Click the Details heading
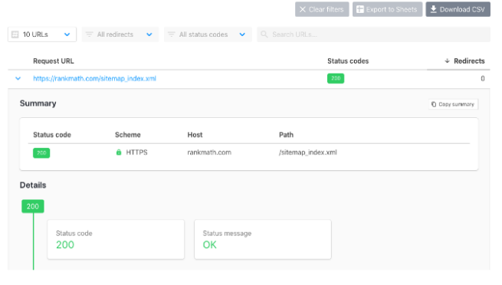502x285 pixels. 33,185
